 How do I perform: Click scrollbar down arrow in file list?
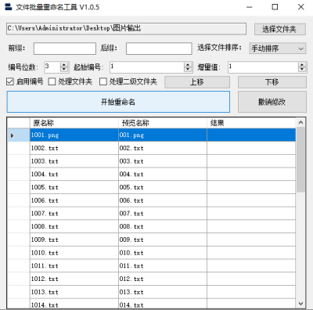(x=300, y=304)
